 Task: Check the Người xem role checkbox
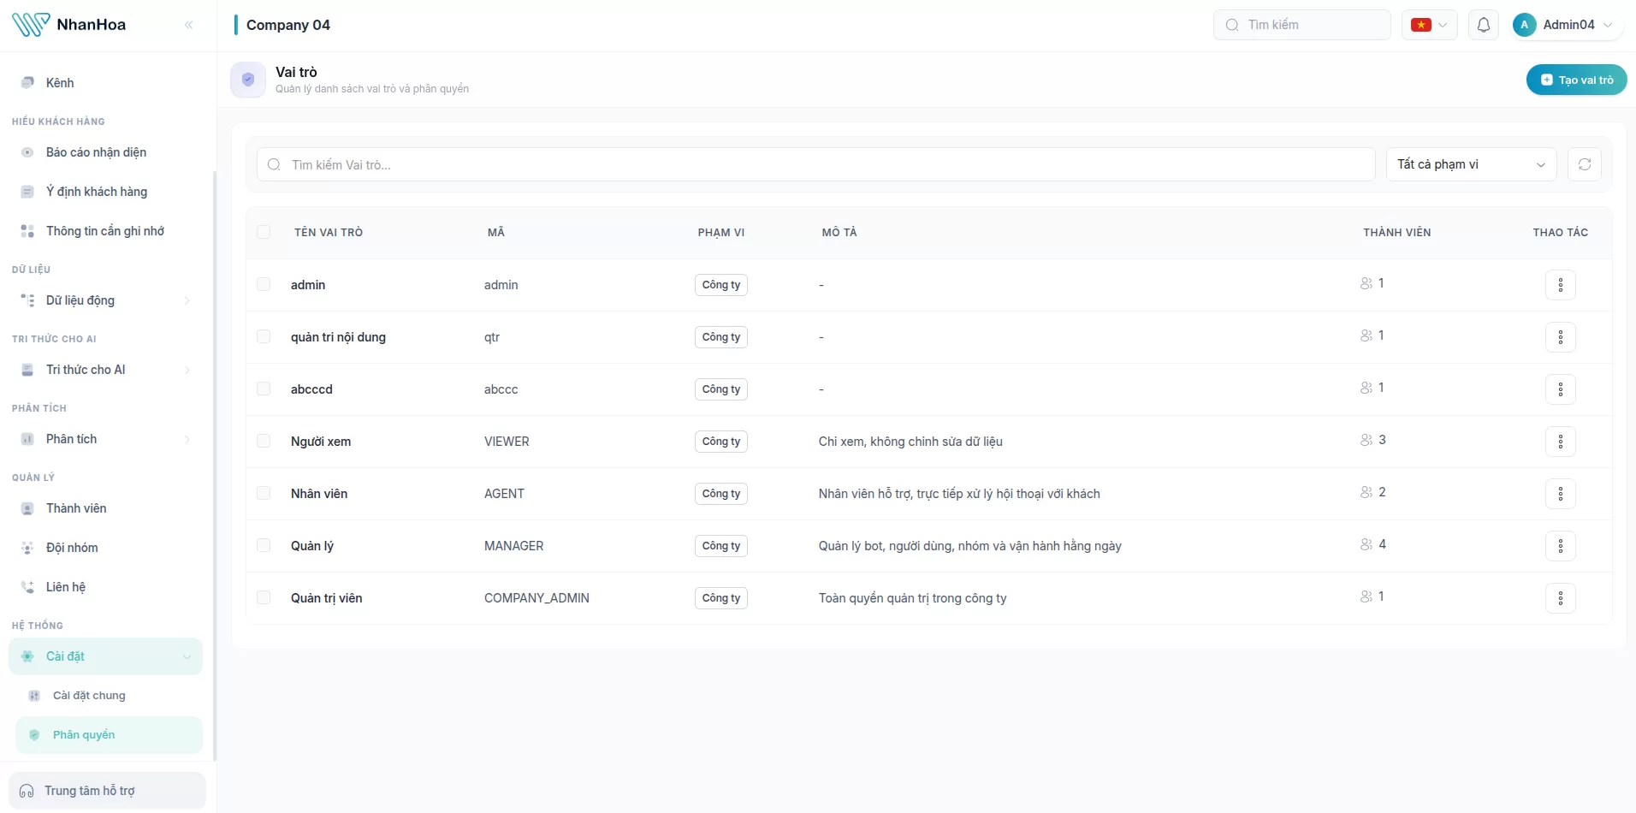pyautogui.click(x=264, y=441)
